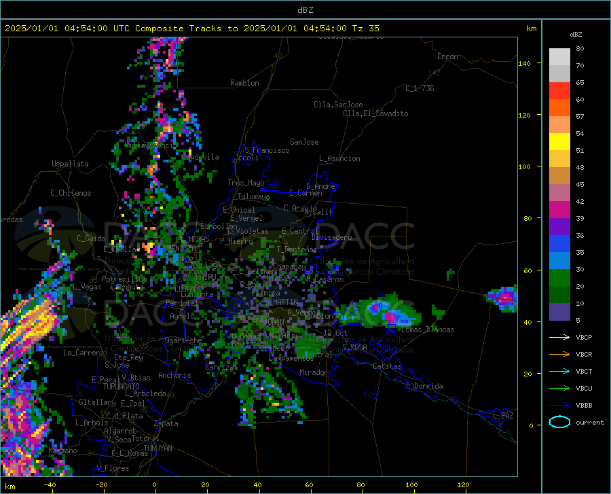Select the yellow 51 dBZ color swatch

coord(559,142)
